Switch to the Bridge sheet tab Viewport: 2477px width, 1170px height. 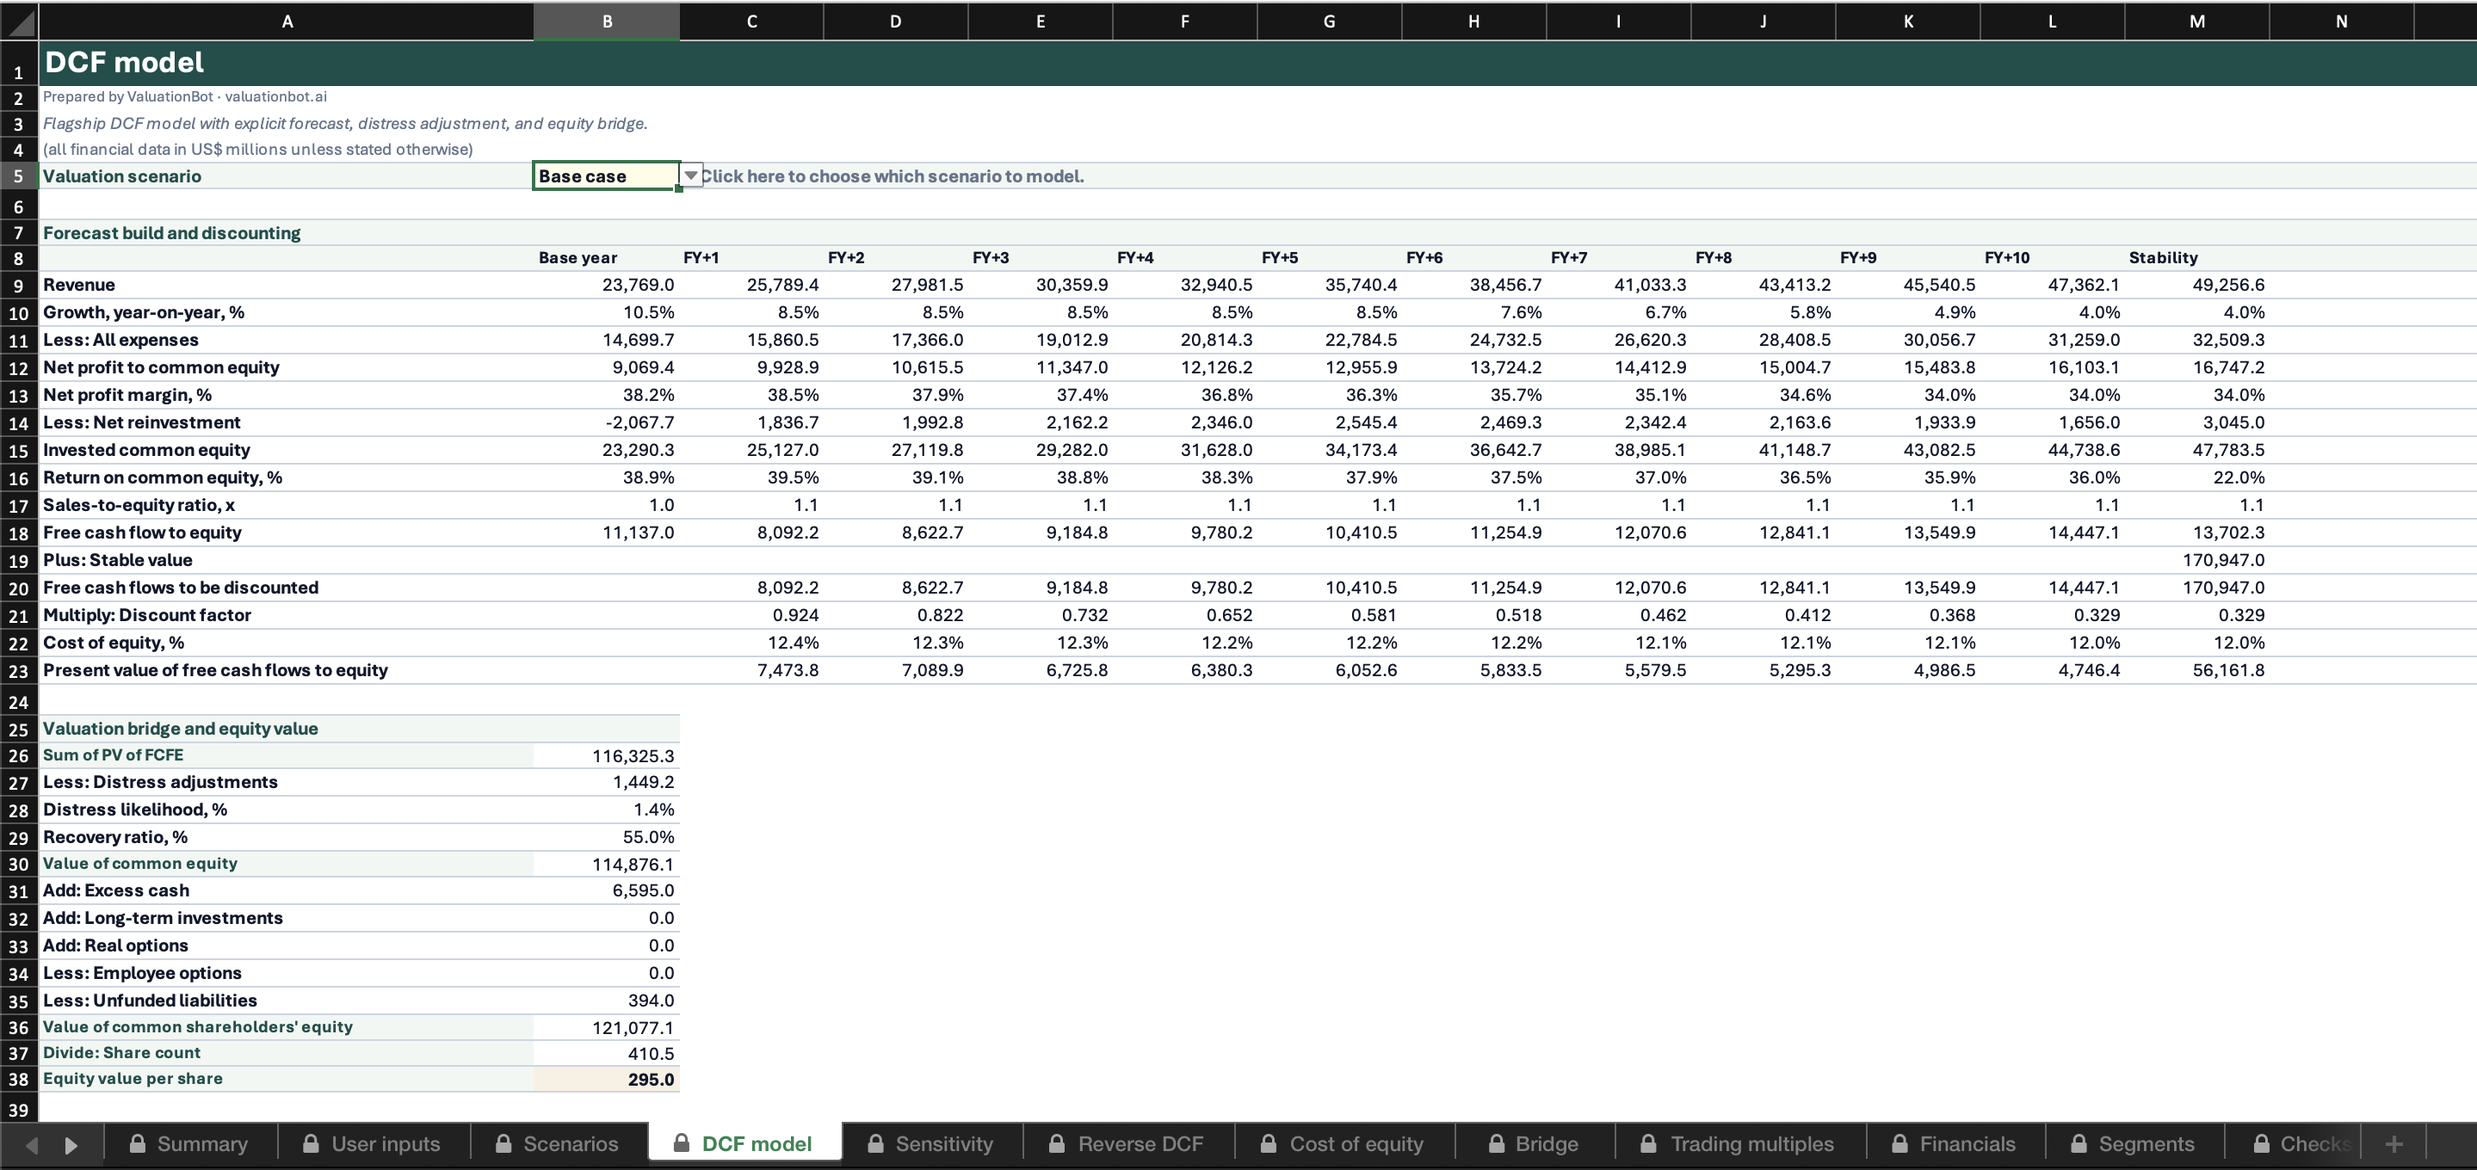(x=1535, y=1144)
